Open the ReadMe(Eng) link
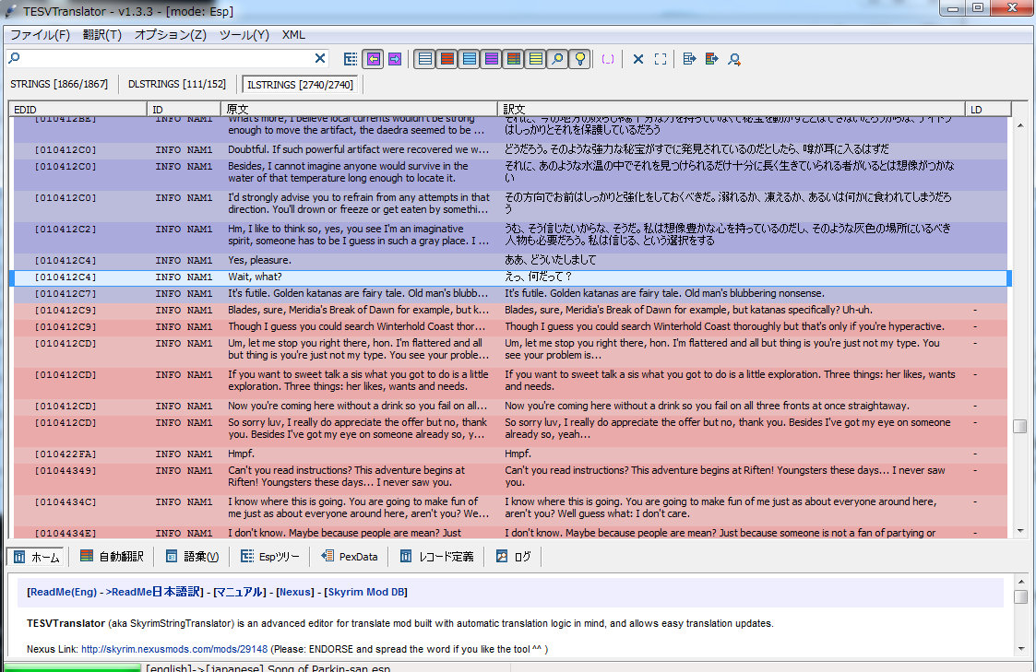 [x=64, y=592]
